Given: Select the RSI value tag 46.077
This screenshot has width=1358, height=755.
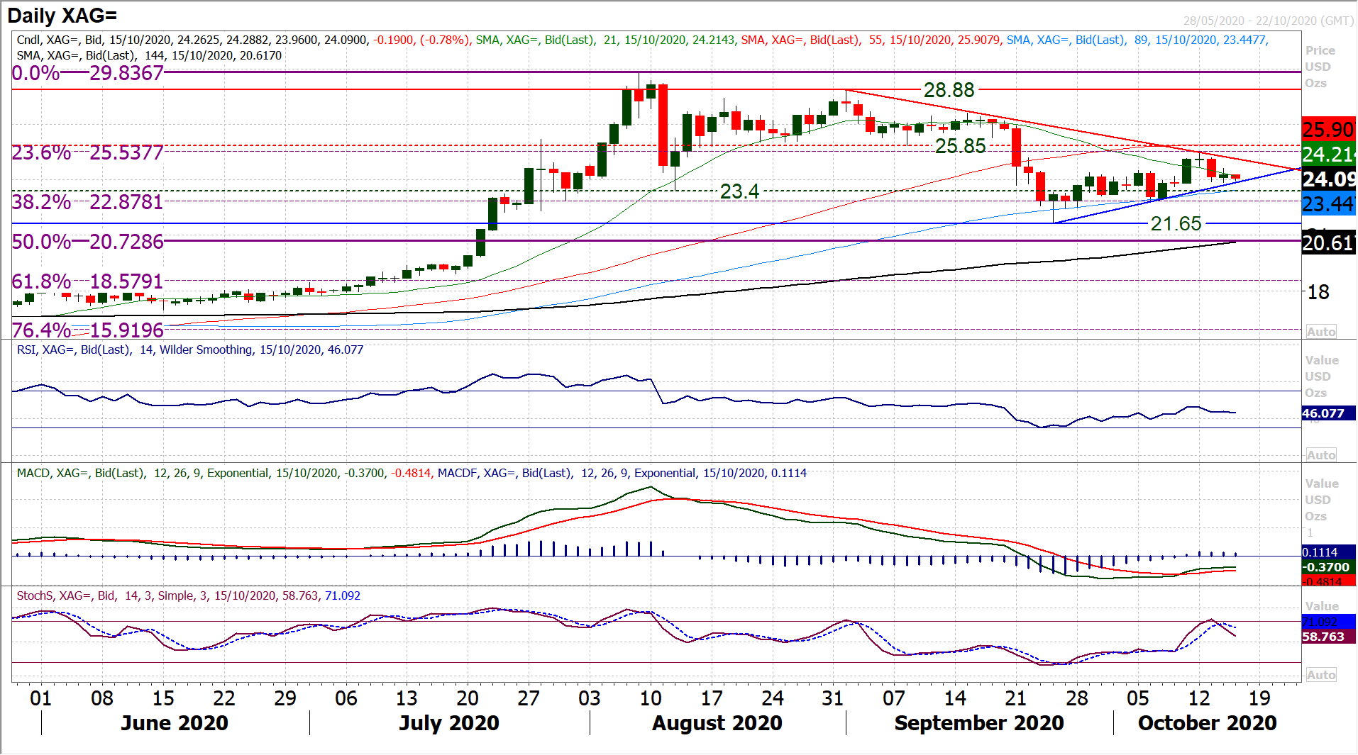Looking at the screenshot, I should click(1323, 413).
